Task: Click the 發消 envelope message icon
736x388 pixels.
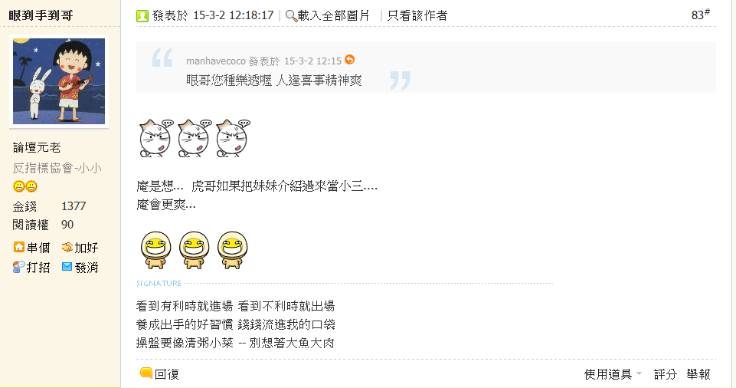Action: pos(67,267)
